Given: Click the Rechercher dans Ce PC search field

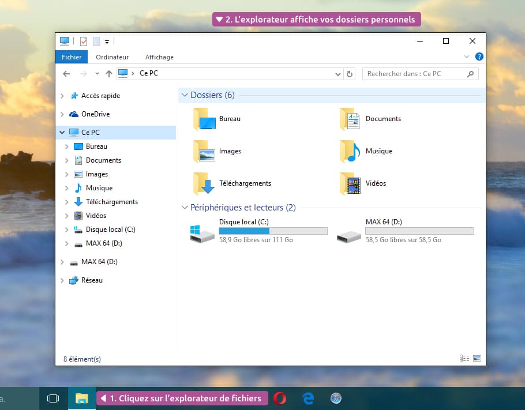Looking at the screenshot, I should (x=415, y=74).
